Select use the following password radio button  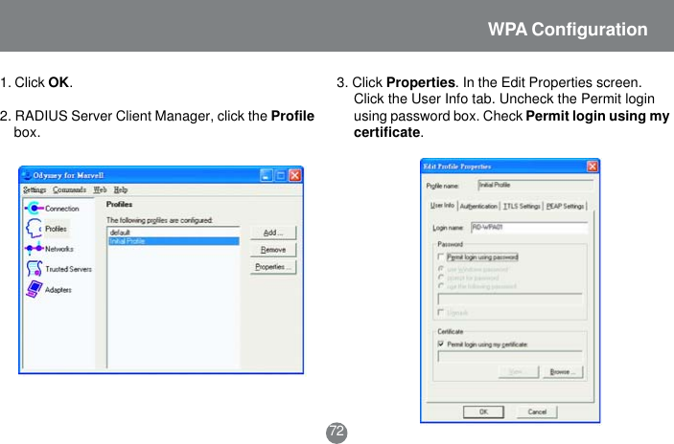(x=441, y=286)
